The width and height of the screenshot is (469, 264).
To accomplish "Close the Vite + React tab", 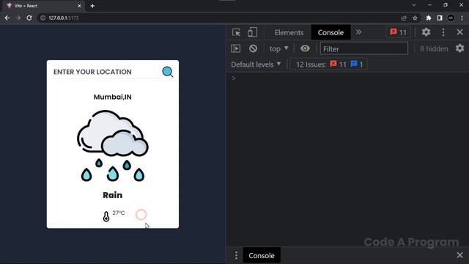I will click(79, 6).
